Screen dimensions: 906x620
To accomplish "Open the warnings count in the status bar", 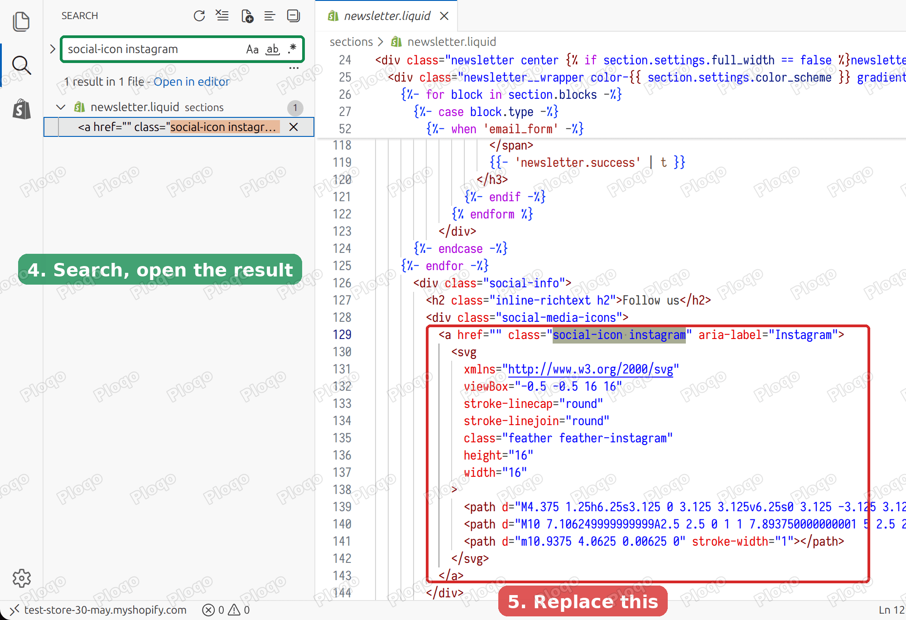I will (x=239, y=610).
